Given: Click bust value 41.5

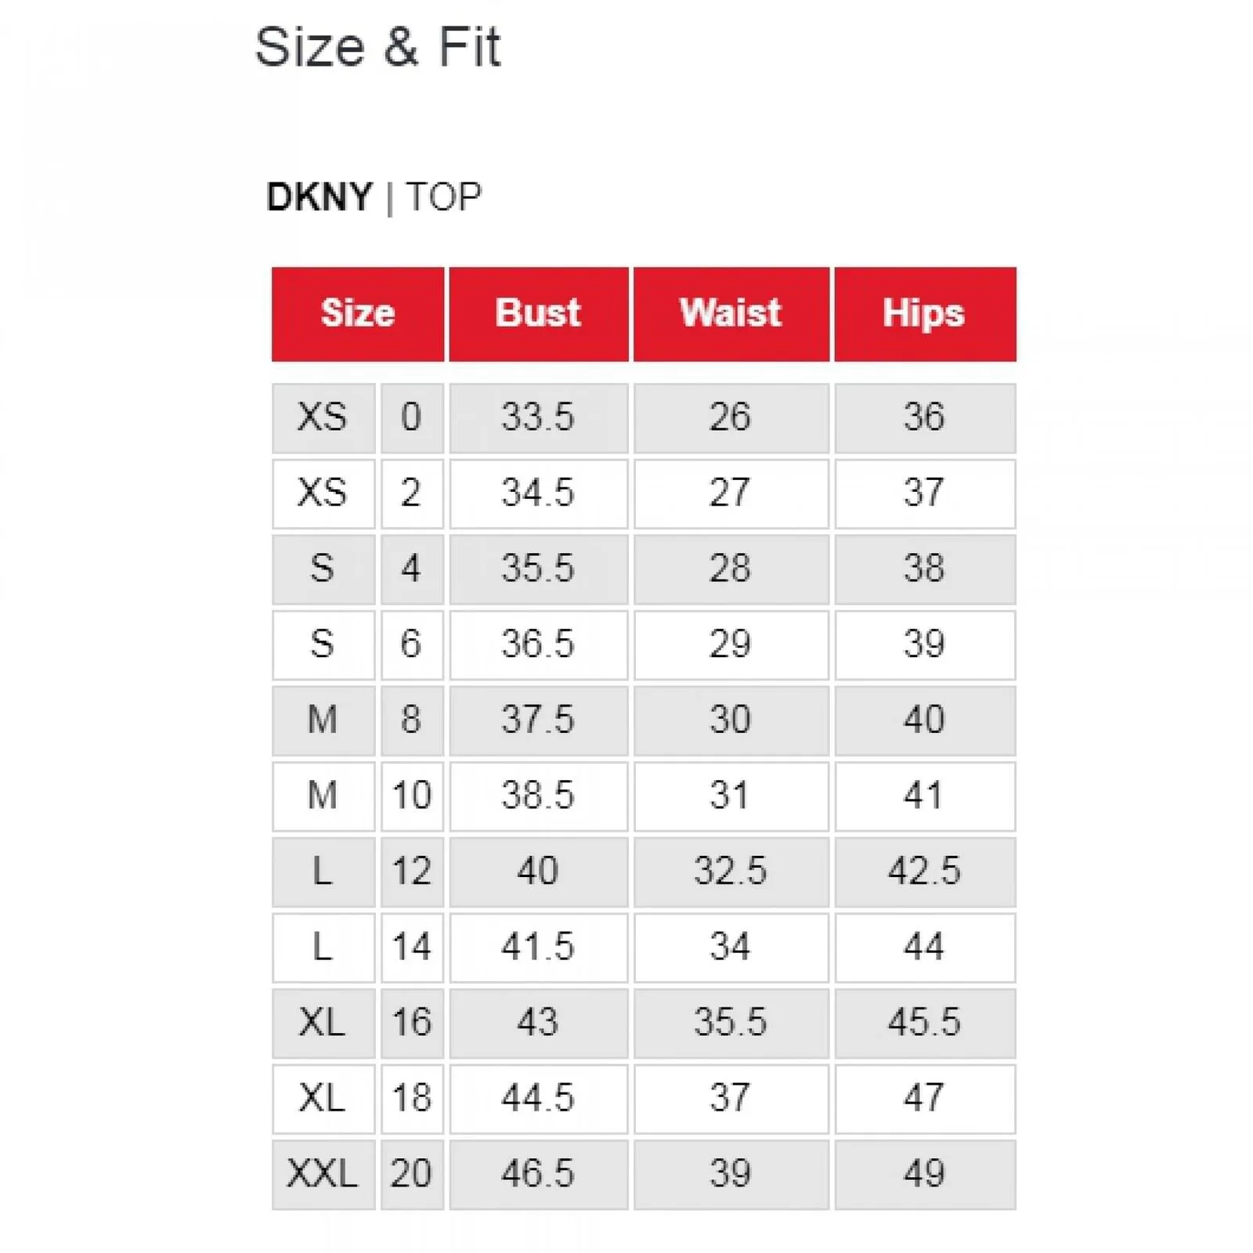Looking at the screenshot, I should 539,948.
